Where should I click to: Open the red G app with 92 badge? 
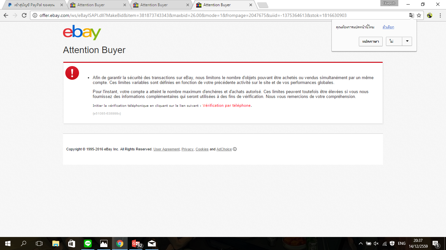[x=136, y=243]
